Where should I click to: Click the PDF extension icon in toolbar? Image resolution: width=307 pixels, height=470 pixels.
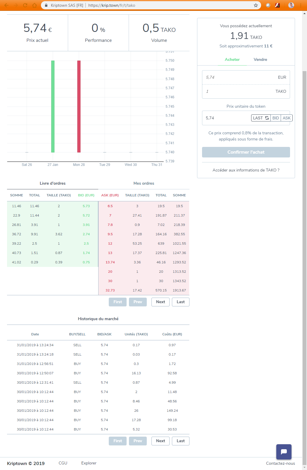(x=277, y=5)
